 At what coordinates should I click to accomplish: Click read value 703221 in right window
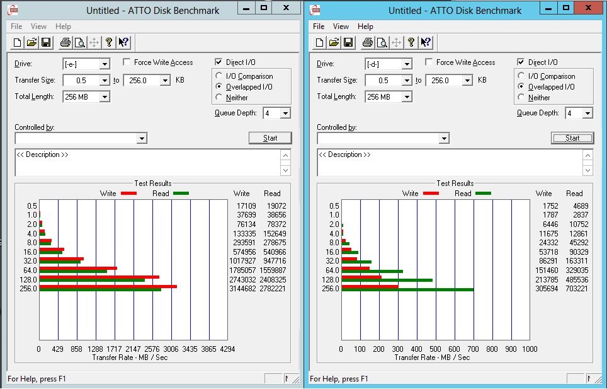point(576,289)
